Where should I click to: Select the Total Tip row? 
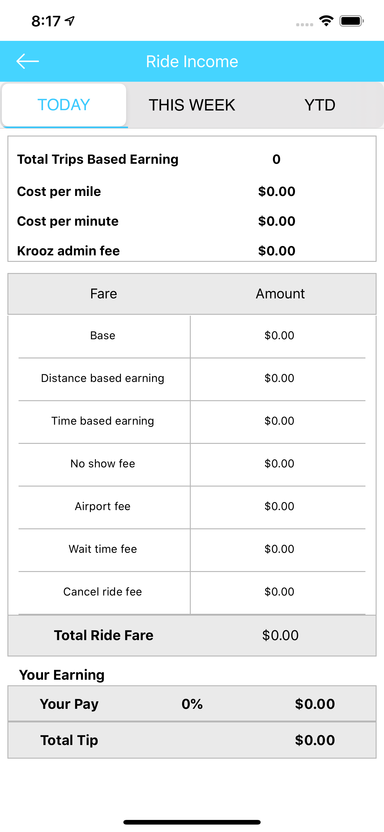[192, 740]
